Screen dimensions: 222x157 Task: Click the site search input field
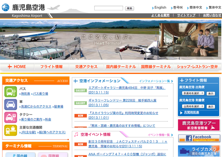(x=109, y=8)
